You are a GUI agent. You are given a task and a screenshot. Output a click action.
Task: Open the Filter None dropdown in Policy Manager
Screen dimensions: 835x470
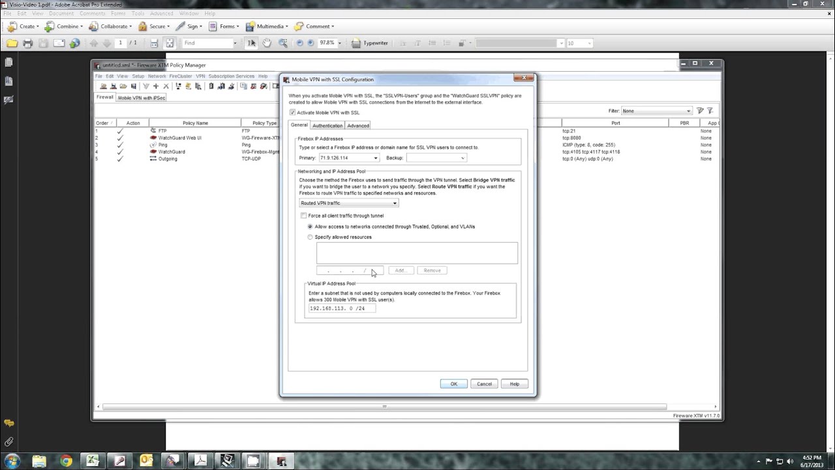(656, 111)
